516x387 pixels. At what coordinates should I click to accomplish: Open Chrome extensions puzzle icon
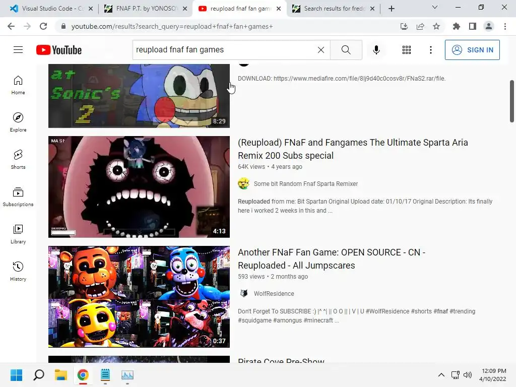point(457,26)
